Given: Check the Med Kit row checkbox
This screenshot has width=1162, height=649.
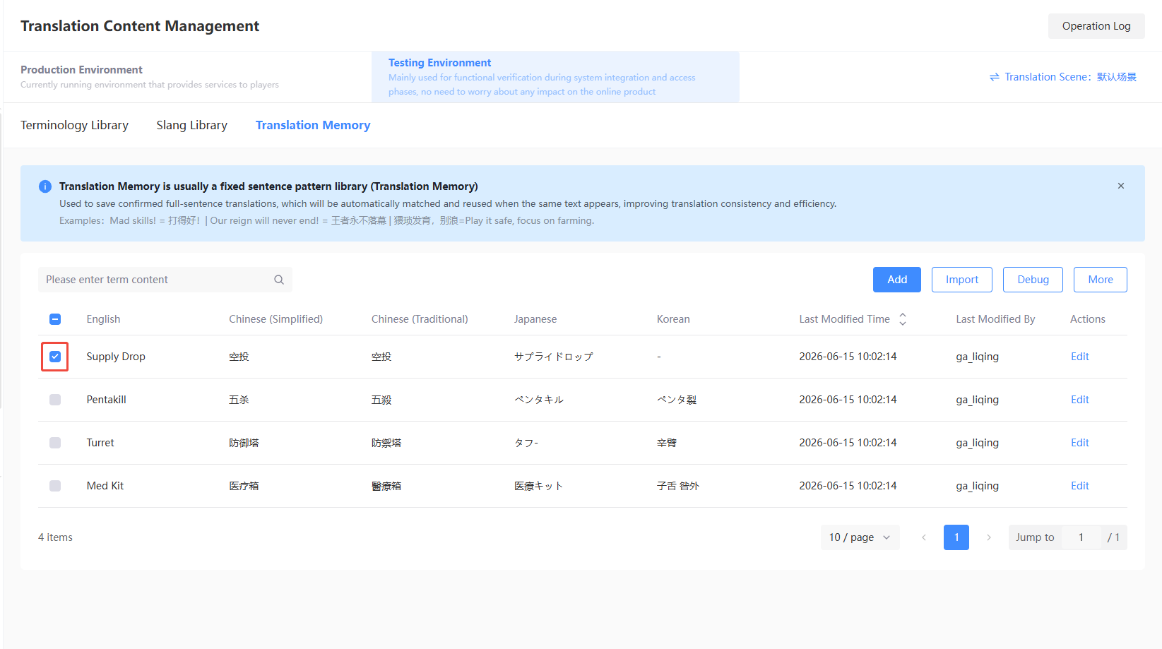Looking at the screenshot, I should pyautogui.click(x=55, y=486).
